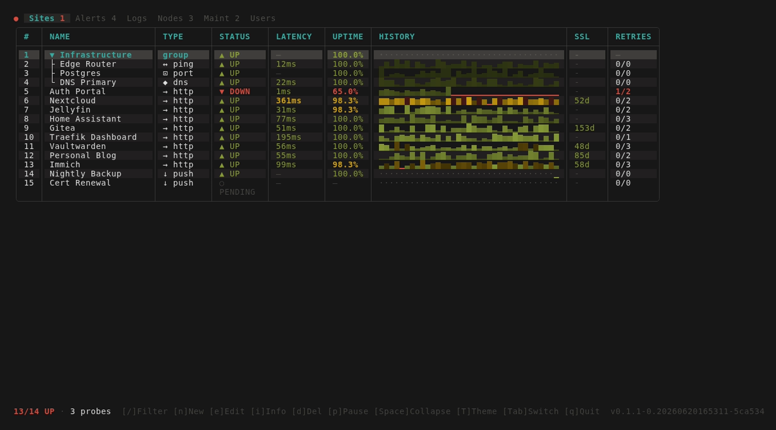The image size is (776, 430).
Task: Select the DNS Primary row name
Action: point(88,82)
